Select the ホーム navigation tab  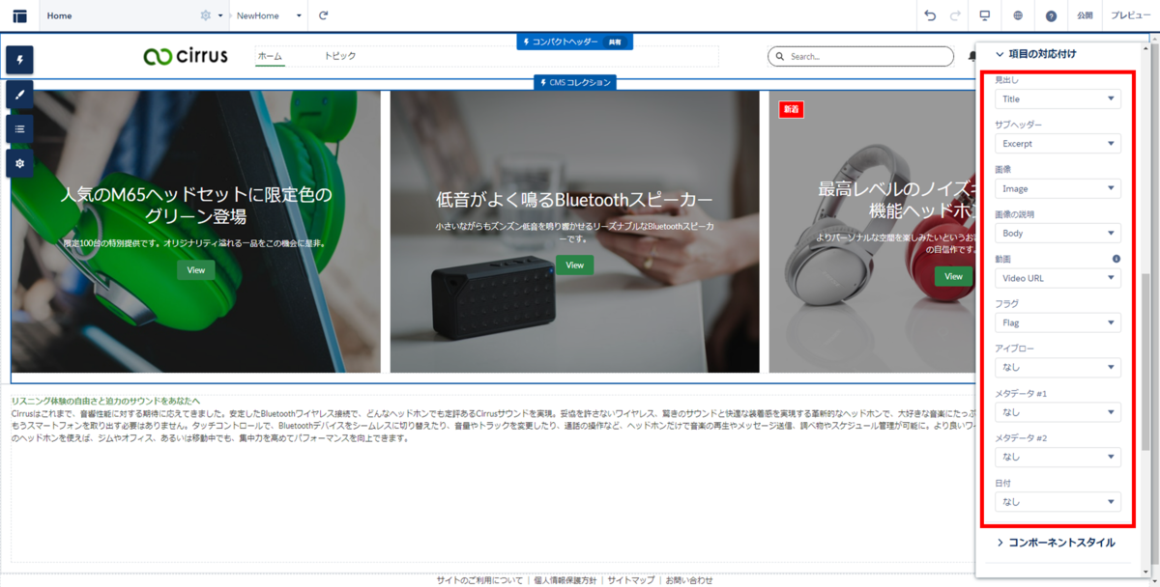click(270, 56)
